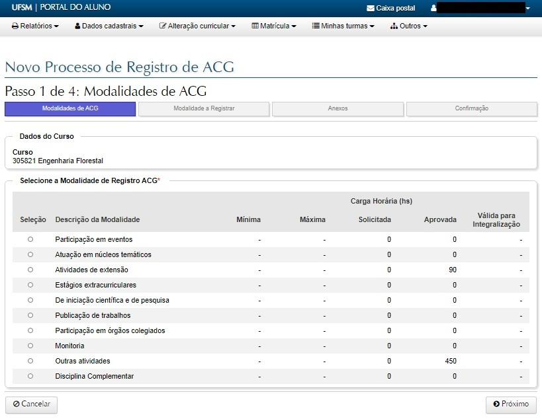This screenshot has height=419, width=542.
Task: Click the envelope icon for Caixa postal
Action: point(370,8)
